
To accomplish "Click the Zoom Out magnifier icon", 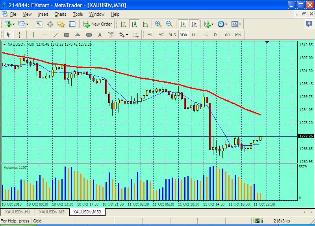I will 169,24.
